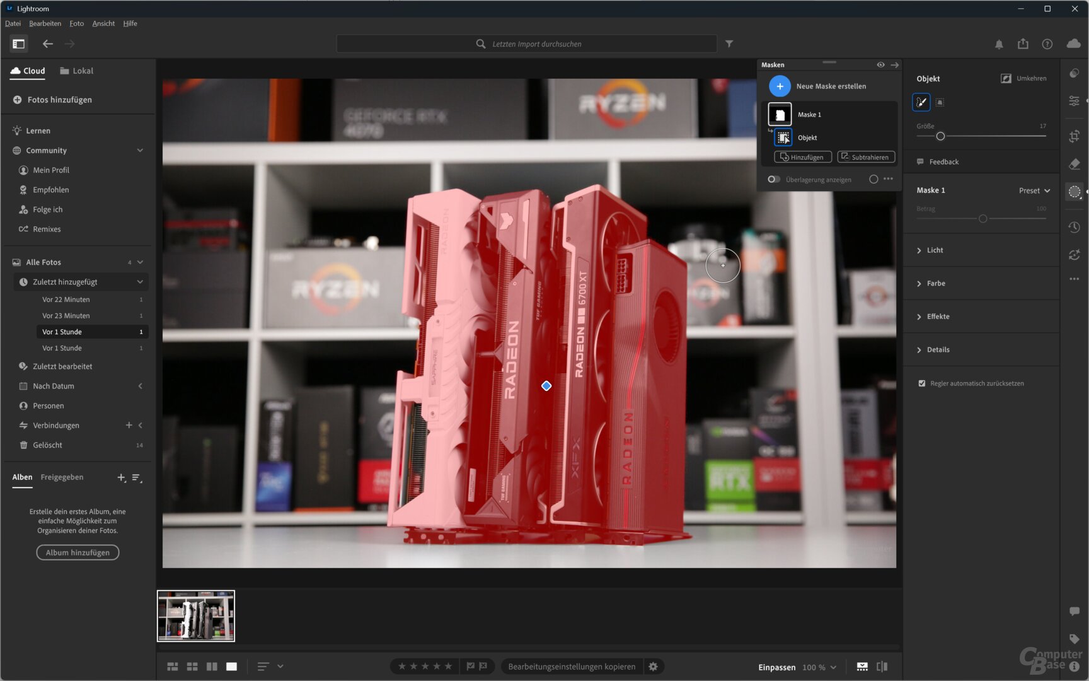Screen dimensions: 1089x681
Task: Switch to the Freigegeben tab
Action: tap(62, 477)
